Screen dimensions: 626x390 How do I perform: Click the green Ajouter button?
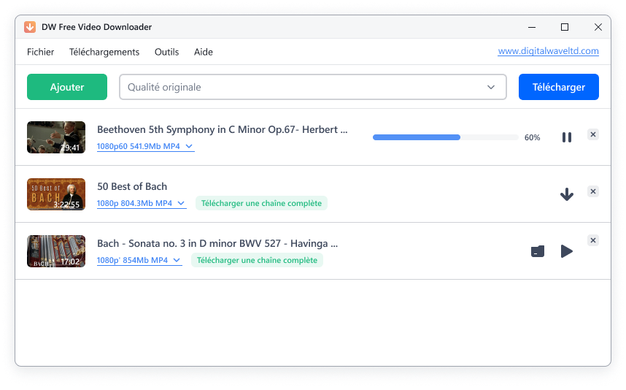click(x=67, y=87)
